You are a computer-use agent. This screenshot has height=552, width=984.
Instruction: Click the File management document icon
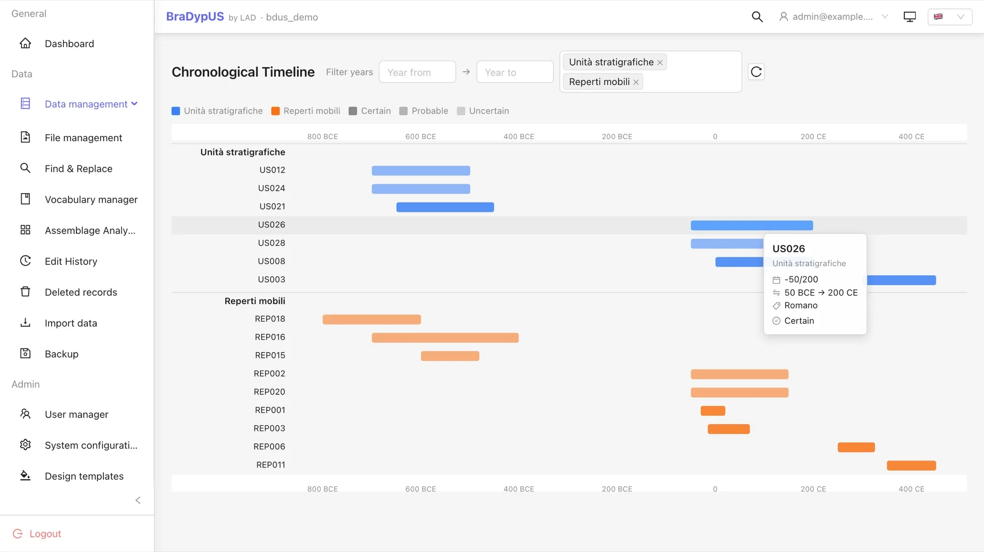pyautogui.click(x=25, y=137)
